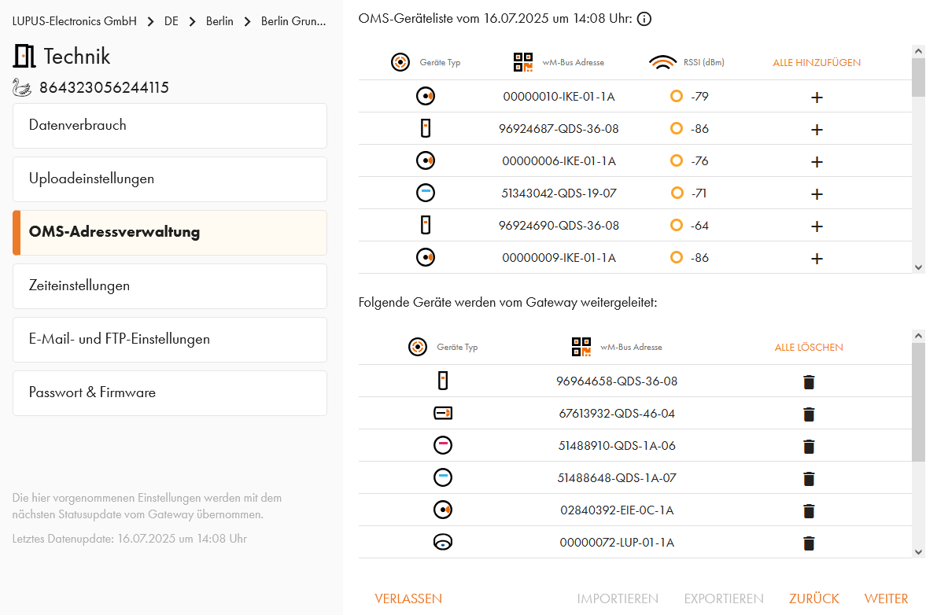This screenshot has width=937, height=615.
Task: Click the WEITER button
Action: pos(886,599)
